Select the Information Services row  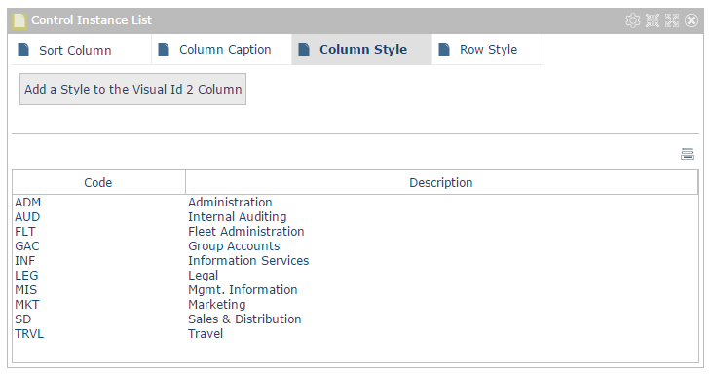point(355,261)
